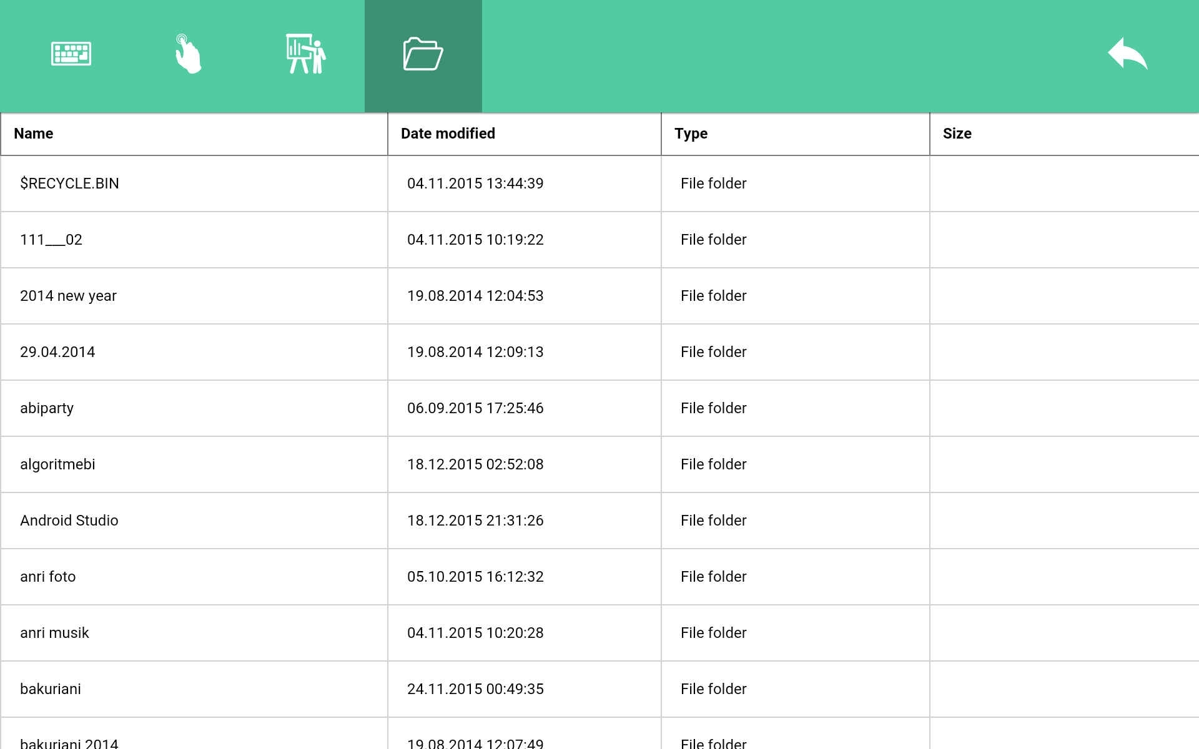Open the $RECYCLE.BIN folder
The height and width of the screenshot is (749, 1199).
tap(69, 184)
